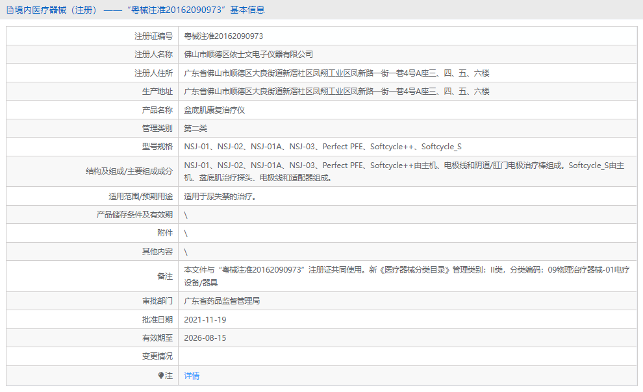The height and width of the screenshot is (392, 643).
Task: Click the 适用范围/预期用途 label
Action: (x=141, y=196)
